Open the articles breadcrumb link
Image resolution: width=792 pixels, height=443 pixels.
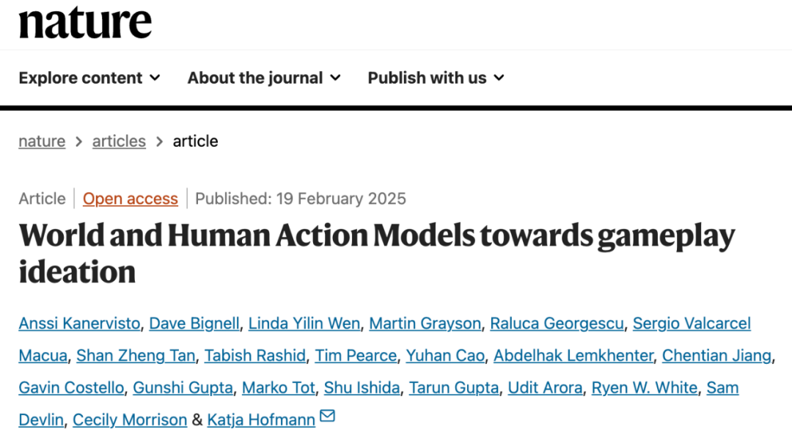(119, 141)
